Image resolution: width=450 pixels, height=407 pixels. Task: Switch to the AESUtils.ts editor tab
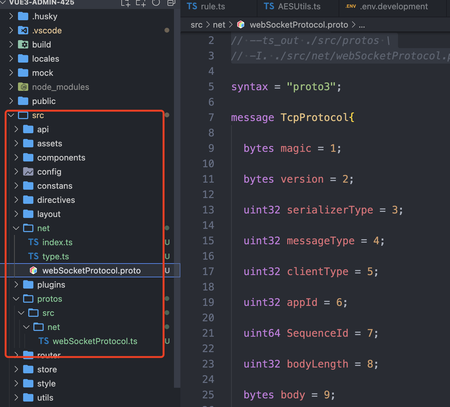pos(299,6)
